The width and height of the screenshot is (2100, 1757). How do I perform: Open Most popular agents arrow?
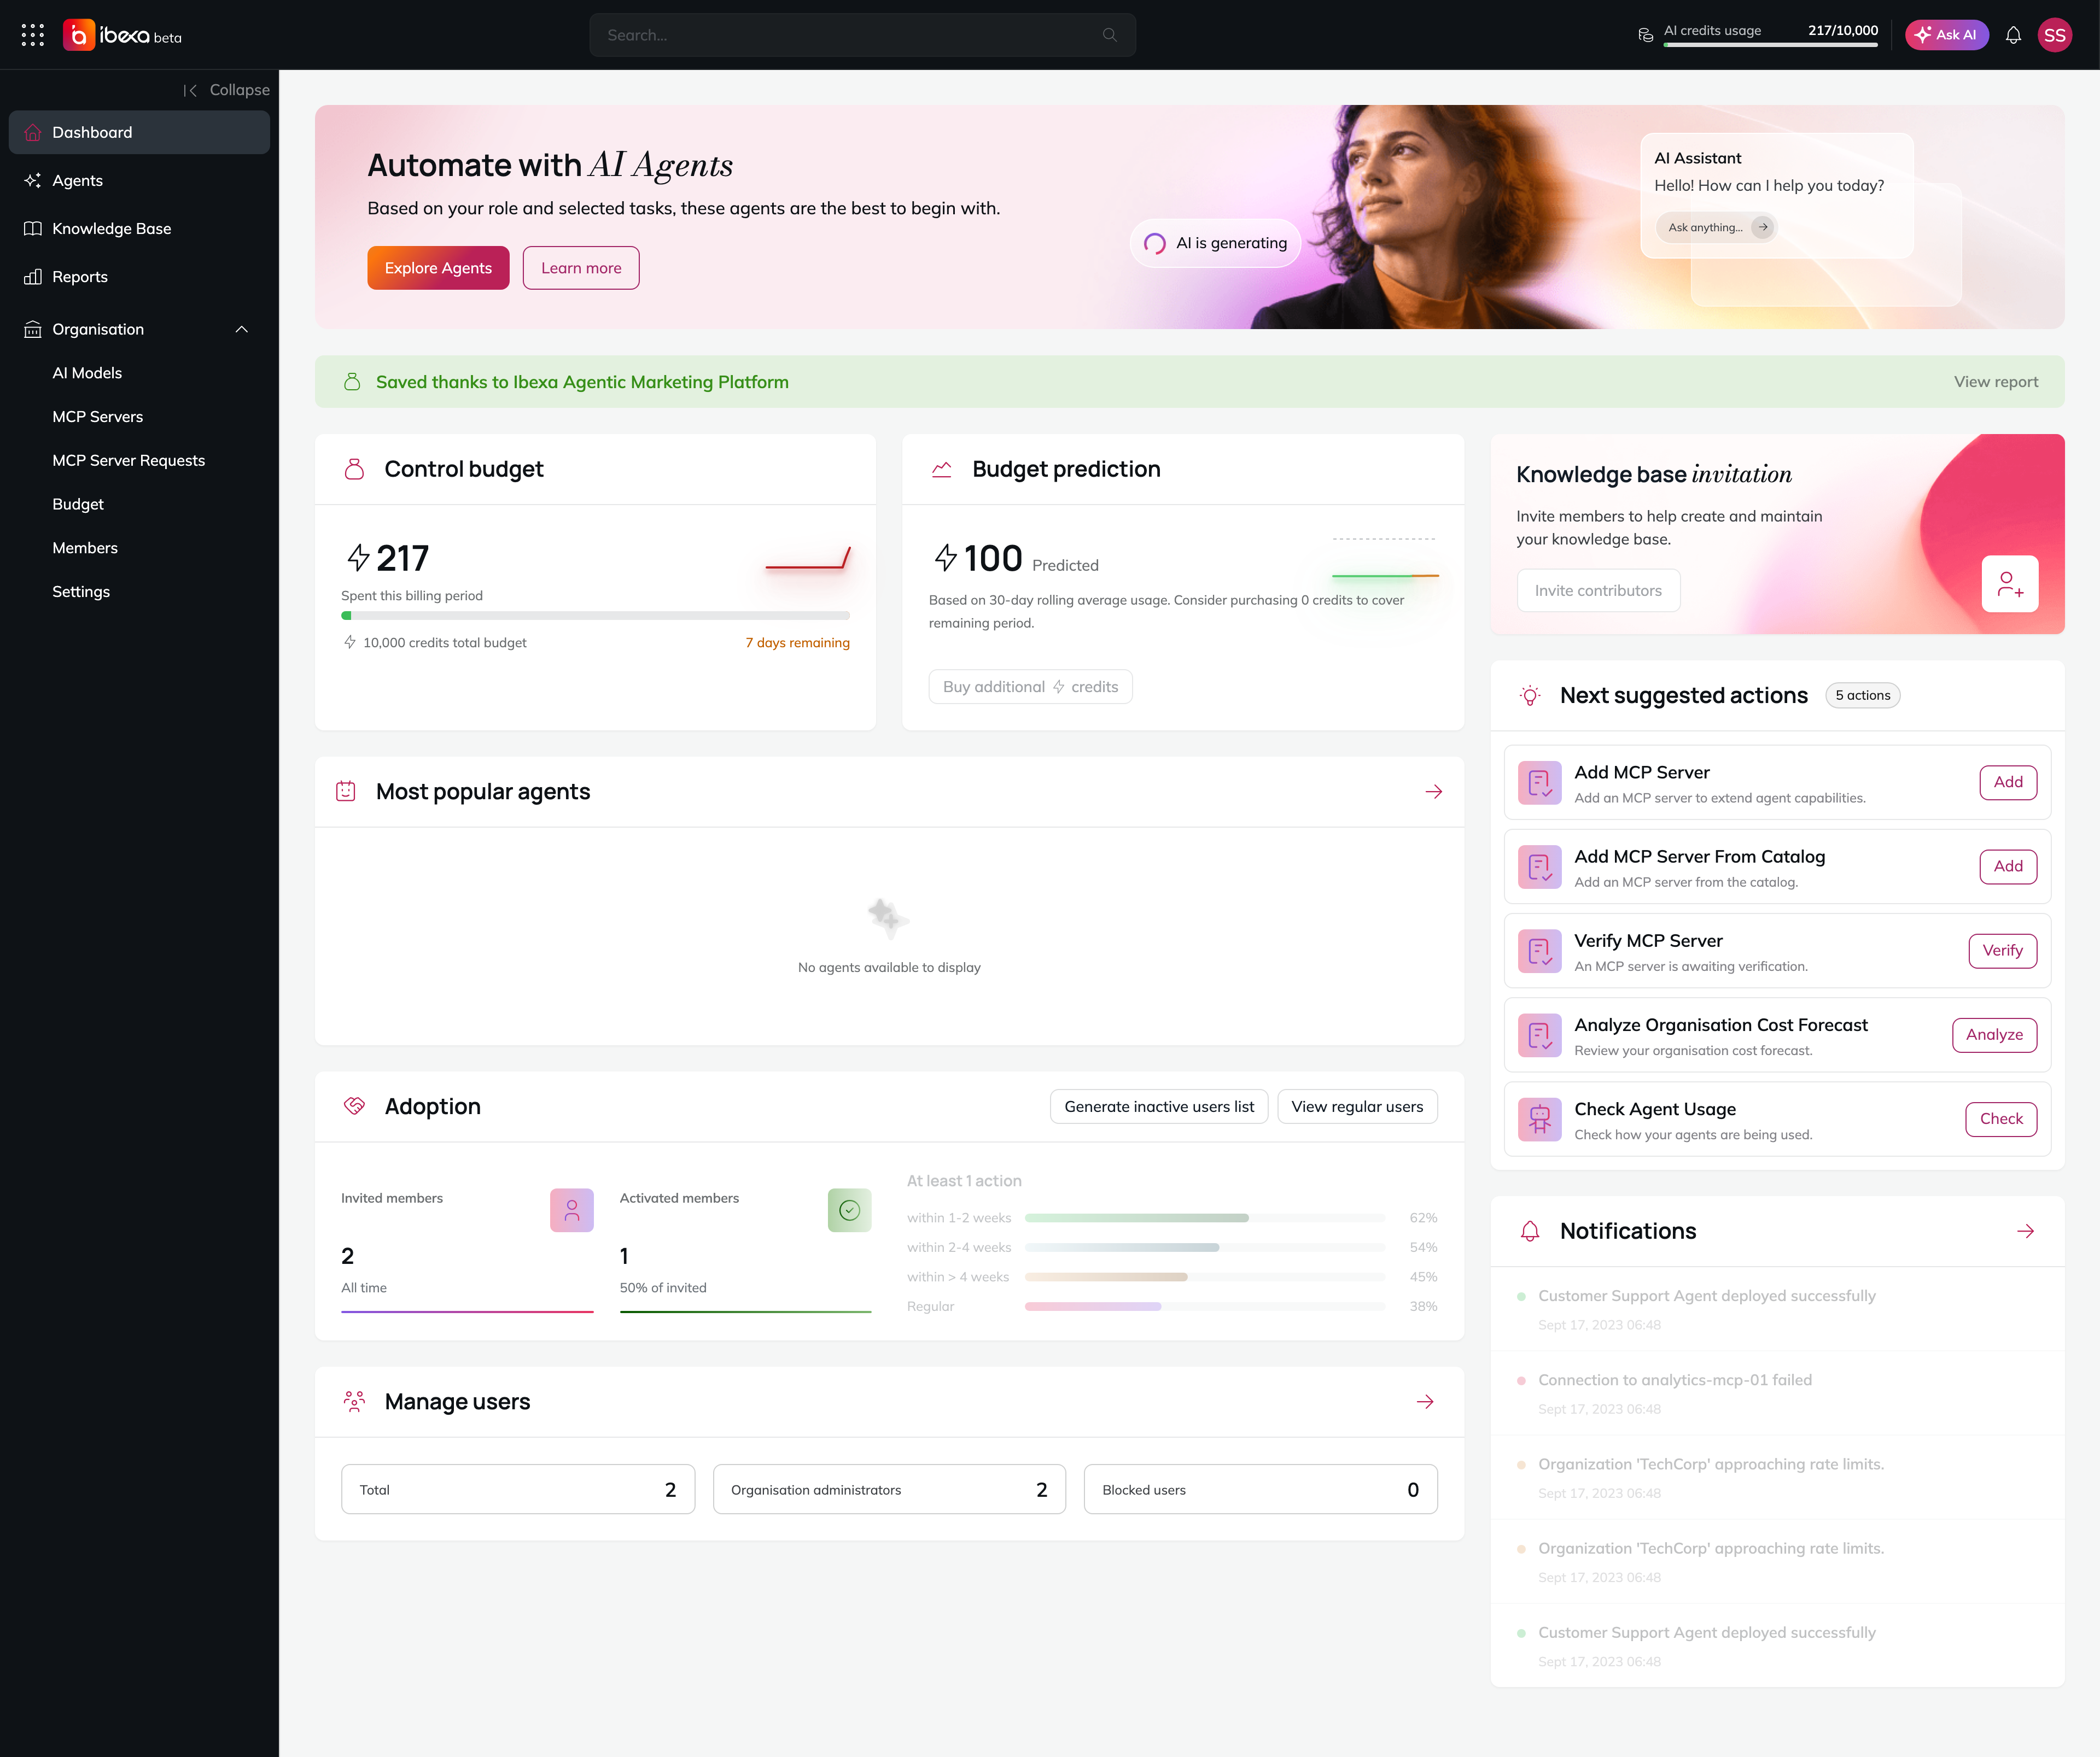pyautogui.click(x=1433, y=792)
